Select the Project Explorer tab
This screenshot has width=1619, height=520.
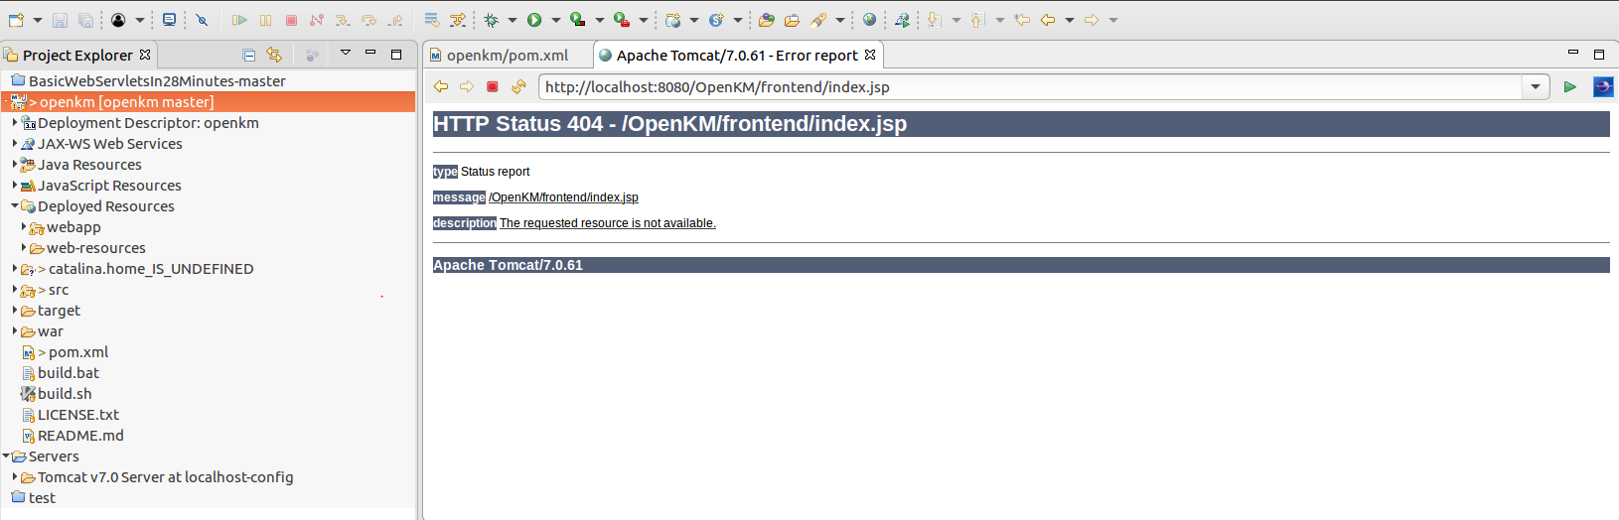coord(77,56)
